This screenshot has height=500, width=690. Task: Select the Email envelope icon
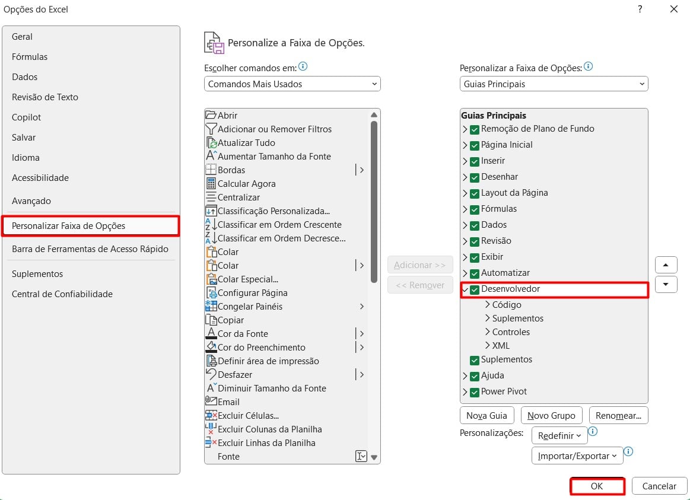tap(211, 402)
